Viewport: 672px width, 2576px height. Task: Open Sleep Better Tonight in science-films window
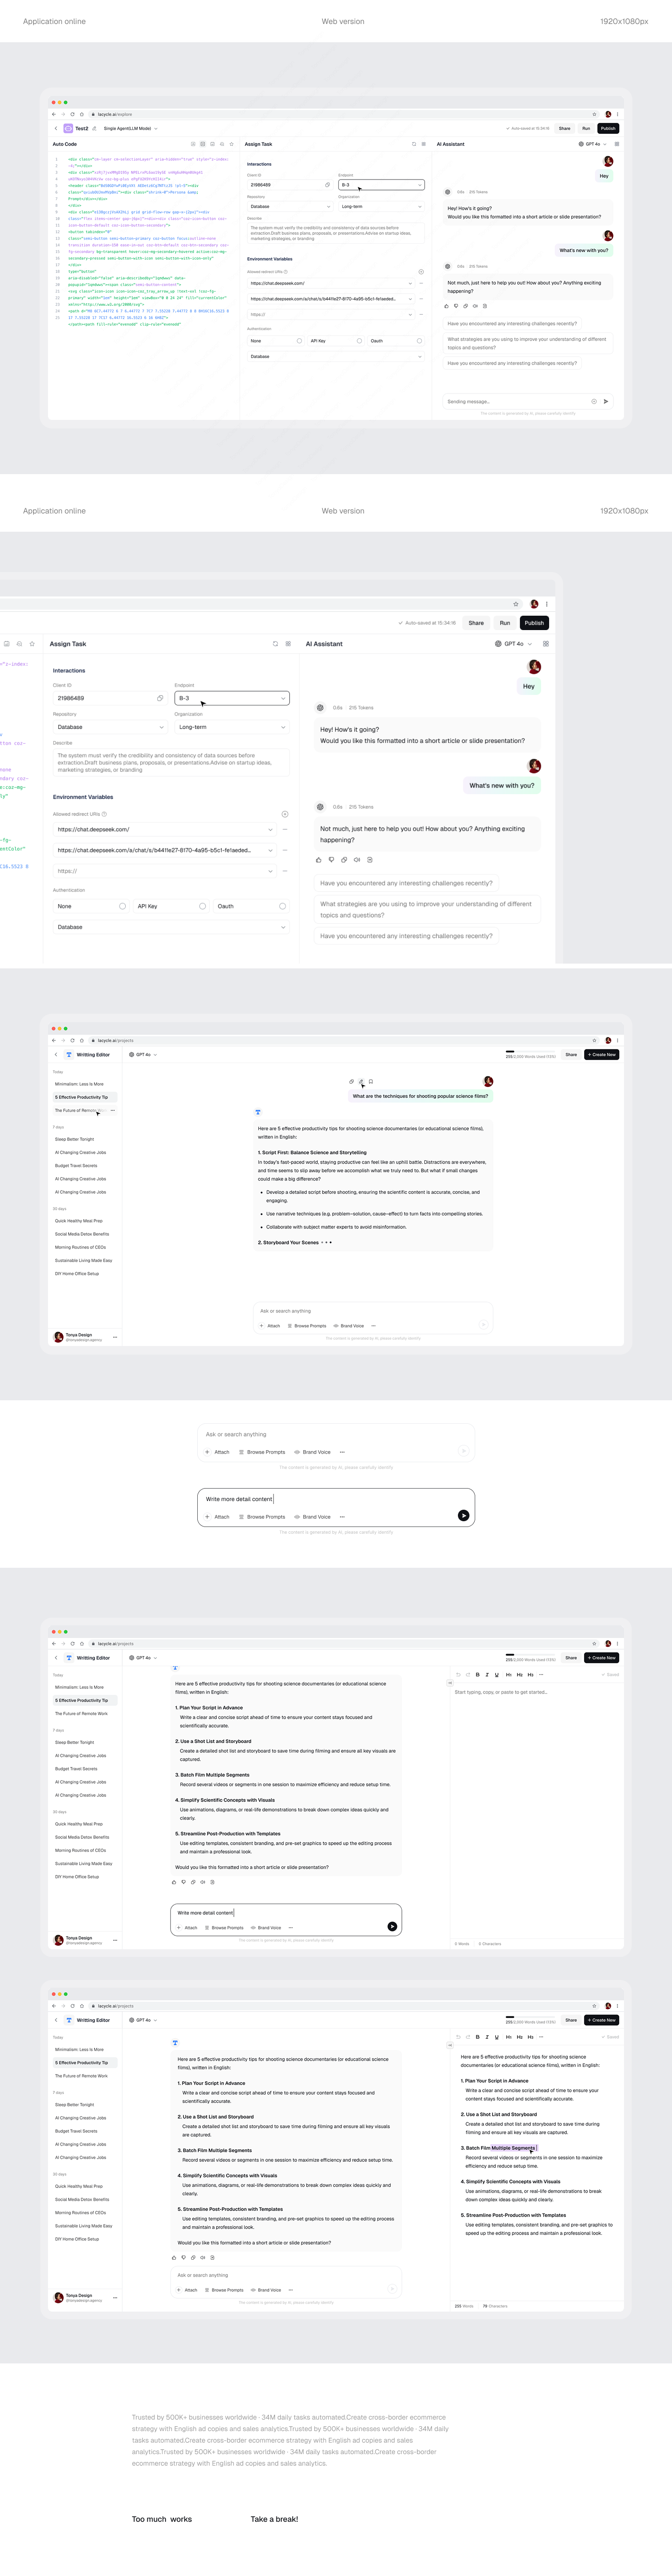[74, 1139]
